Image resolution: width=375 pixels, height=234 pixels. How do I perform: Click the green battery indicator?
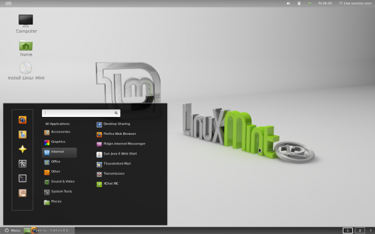310,3
